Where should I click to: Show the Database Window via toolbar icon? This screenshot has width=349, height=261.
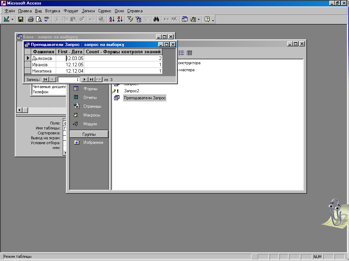(185, 19)
